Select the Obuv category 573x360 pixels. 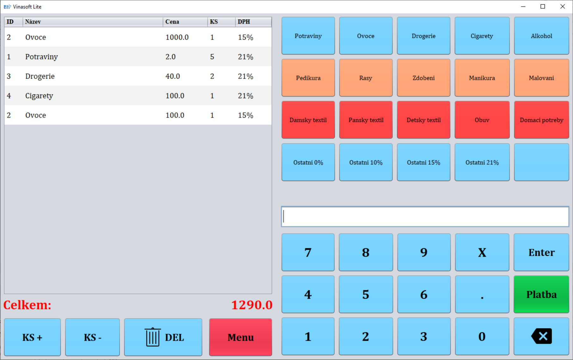pos(482,120)
